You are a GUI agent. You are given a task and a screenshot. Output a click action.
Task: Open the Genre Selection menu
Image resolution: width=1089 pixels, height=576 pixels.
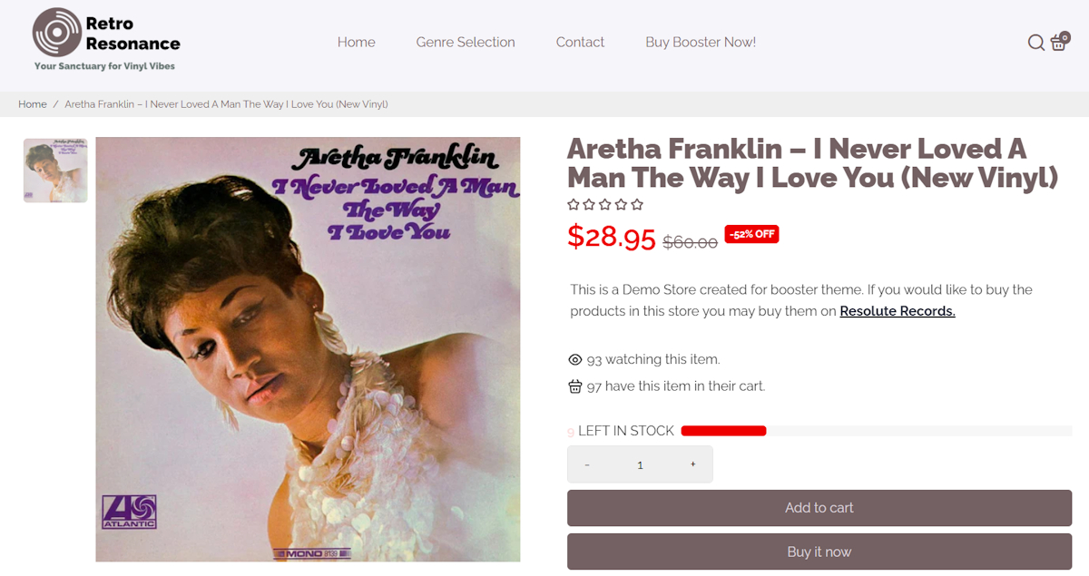click(x=466, y=42)
